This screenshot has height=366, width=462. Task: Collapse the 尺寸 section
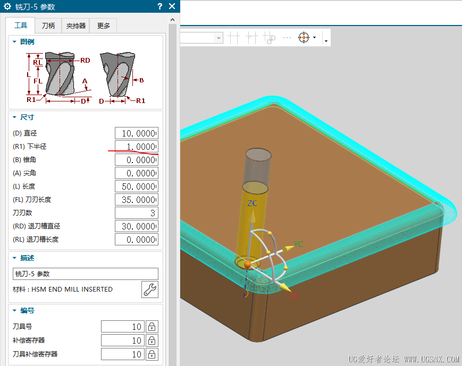coord(15,117)
